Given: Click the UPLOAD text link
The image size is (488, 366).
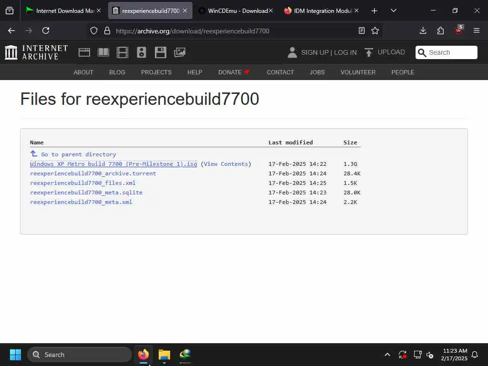Looking at the screenshot, I should 391,52.
